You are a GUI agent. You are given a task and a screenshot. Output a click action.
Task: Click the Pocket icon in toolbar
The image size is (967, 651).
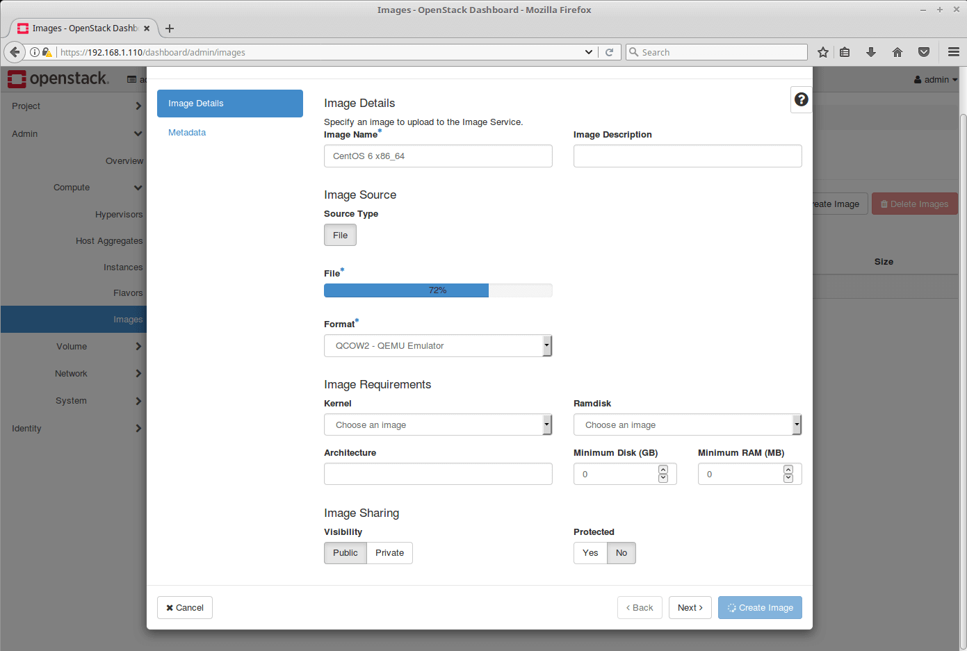click(924, 52)
